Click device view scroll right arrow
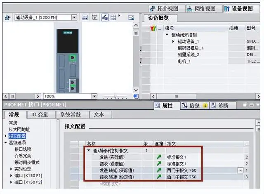The image size is (264, 194). coord(38,96)
